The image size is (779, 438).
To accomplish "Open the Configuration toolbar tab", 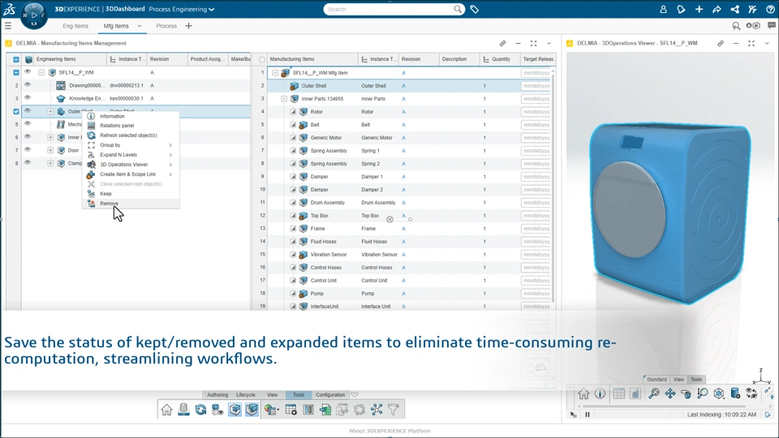I will (330, 395).
